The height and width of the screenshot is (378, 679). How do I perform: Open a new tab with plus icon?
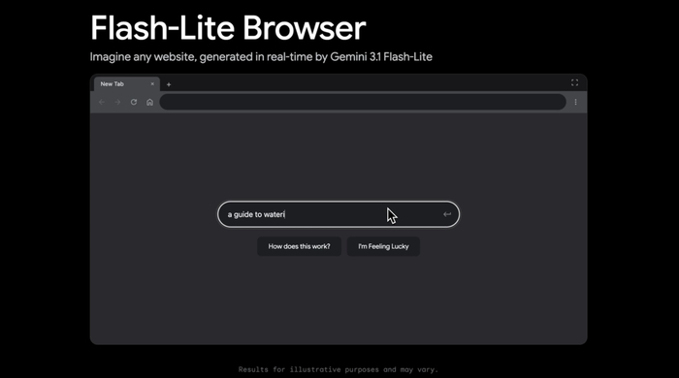pos(169,84)
